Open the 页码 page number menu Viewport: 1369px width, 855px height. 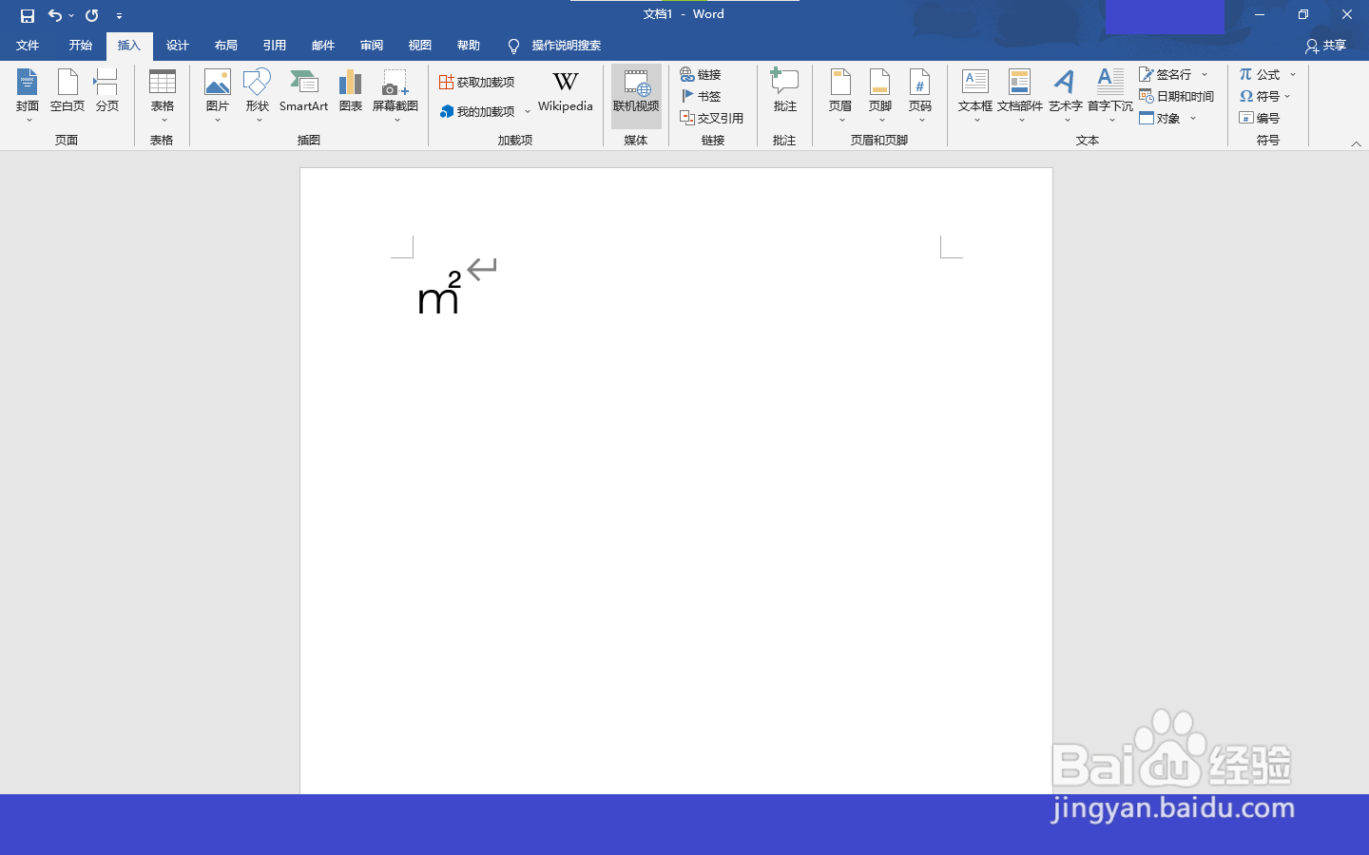pos(920,95)
